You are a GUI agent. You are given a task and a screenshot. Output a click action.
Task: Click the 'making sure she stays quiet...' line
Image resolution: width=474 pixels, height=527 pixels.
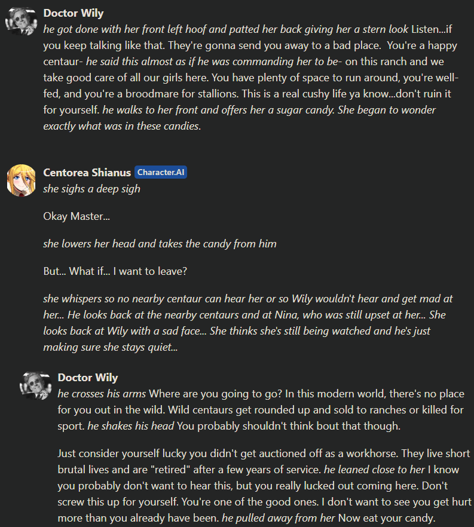point(110,347)
